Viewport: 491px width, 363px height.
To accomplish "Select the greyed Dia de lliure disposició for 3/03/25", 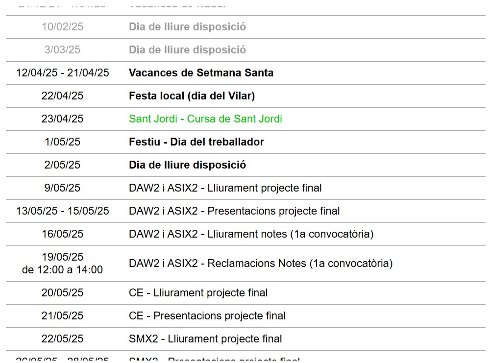I will coord(187,50).
